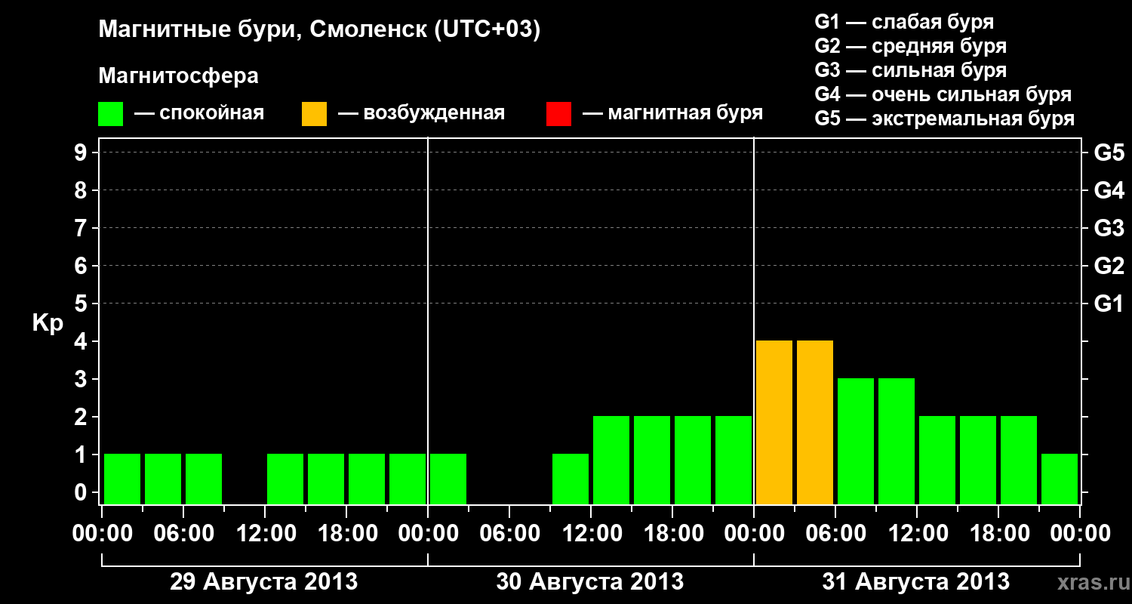Click the orange bar ending 06:00 on 31 Августа
Viewport: 1132px width, 604px height.
coord(815,422)
